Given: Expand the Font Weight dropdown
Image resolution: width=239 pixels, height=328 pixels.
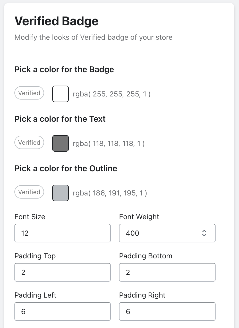Looking at the screenshot, I should pyautogui.click(x=167, y=233).
